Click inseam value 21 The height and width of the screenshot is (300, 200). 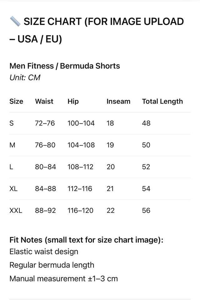(110, 189)
